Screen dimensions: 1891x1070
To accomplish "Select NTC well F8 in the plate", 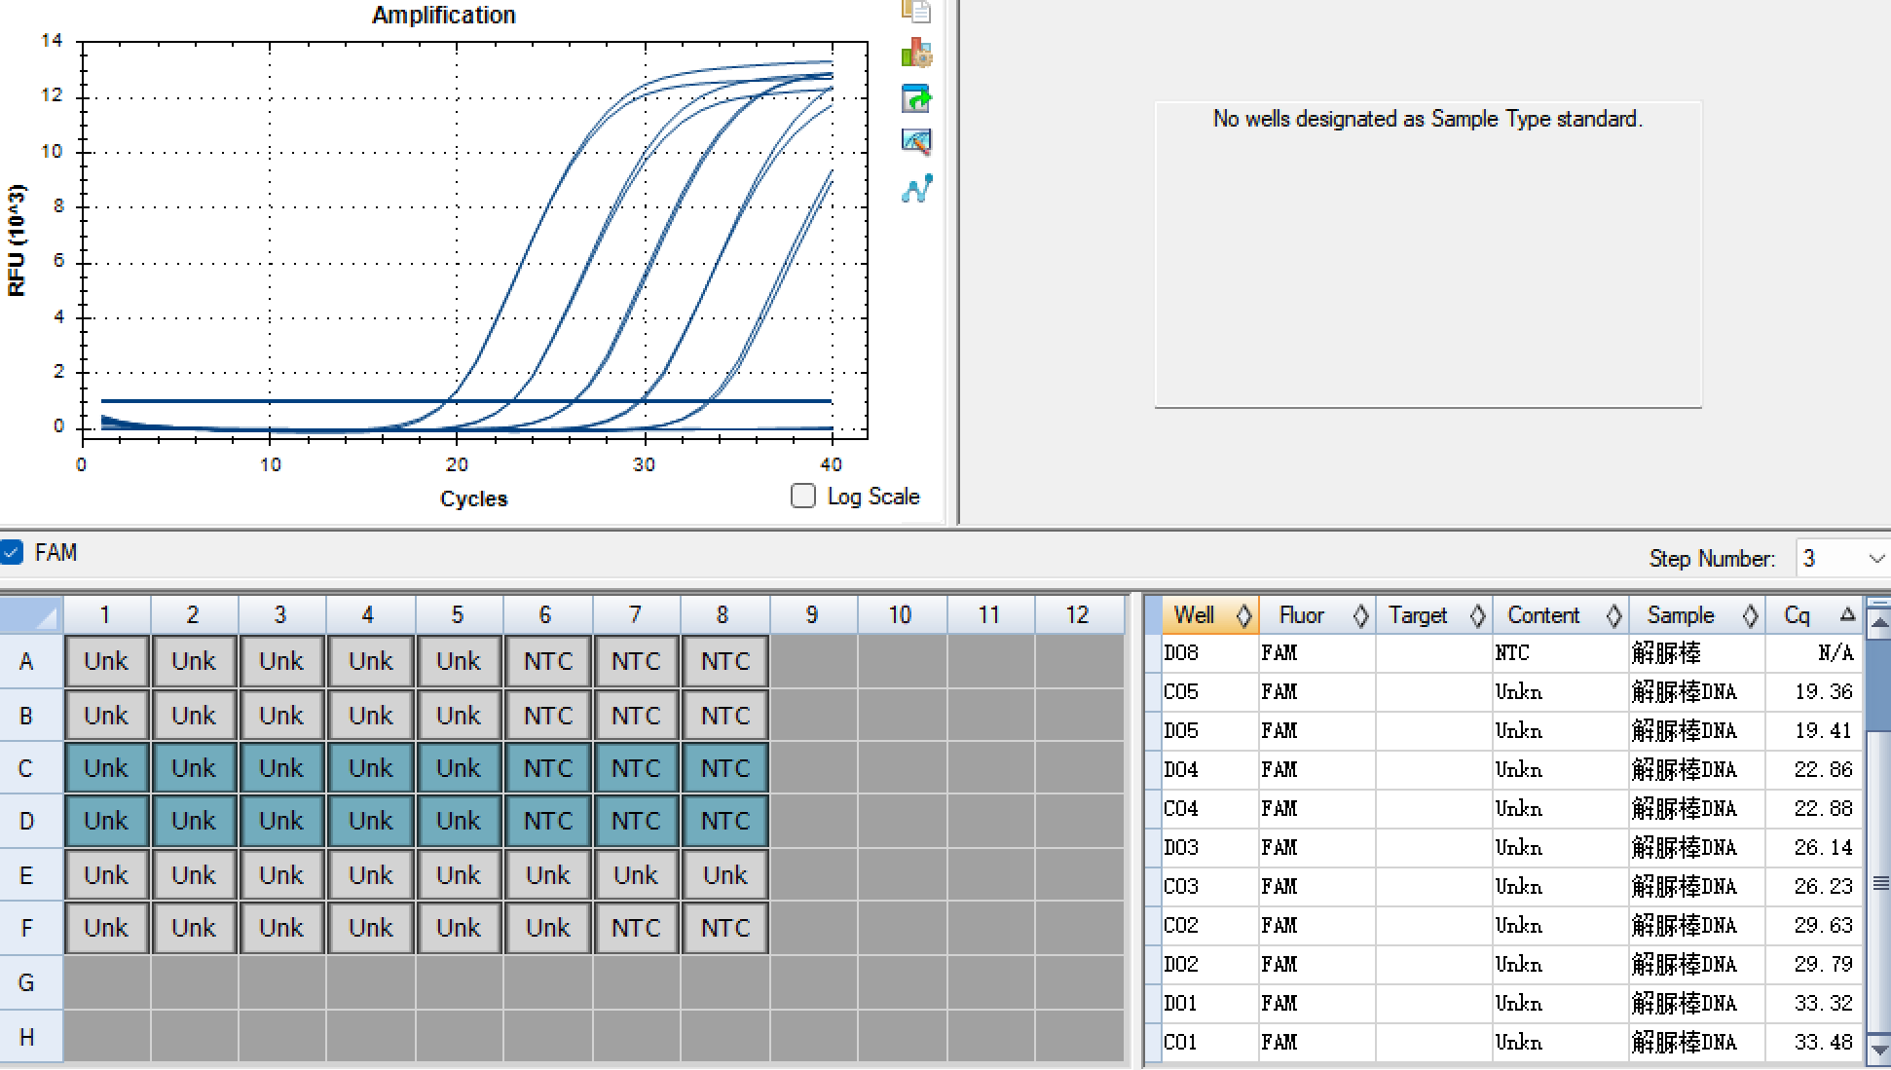I will [x=725, y=928].
